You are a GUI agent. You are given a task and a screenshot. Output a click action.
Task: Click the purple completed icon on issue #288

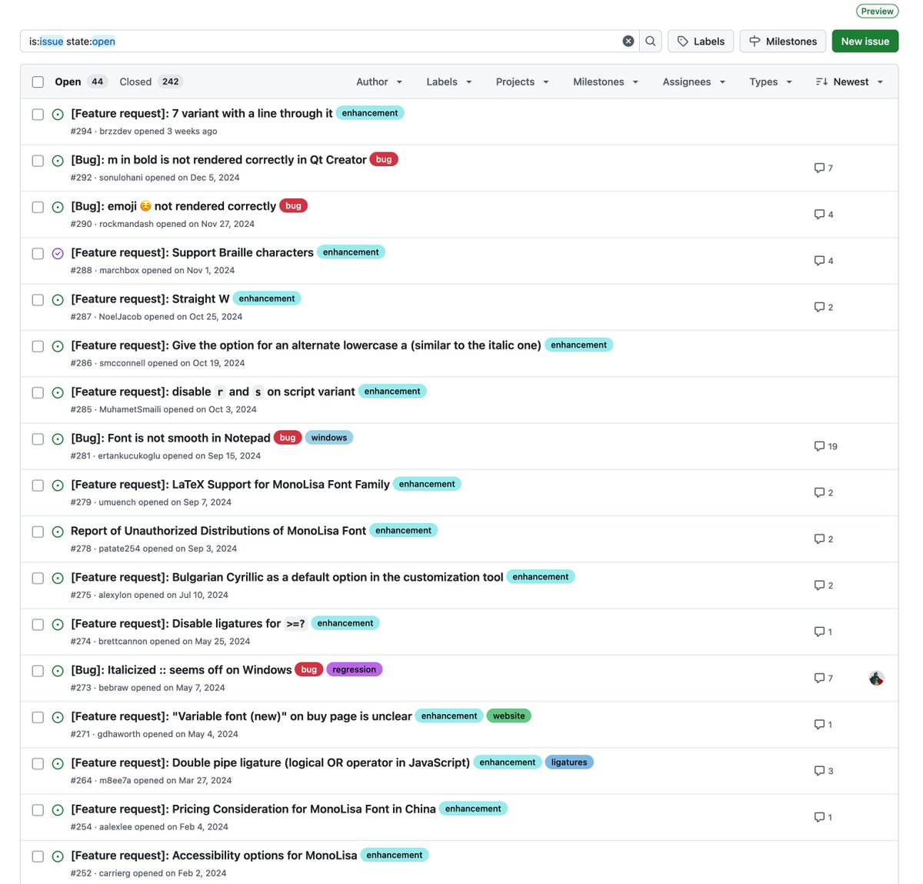point(58,253)
